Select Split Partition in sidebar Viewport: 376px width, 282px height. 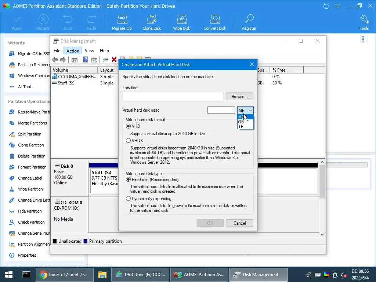25,134
